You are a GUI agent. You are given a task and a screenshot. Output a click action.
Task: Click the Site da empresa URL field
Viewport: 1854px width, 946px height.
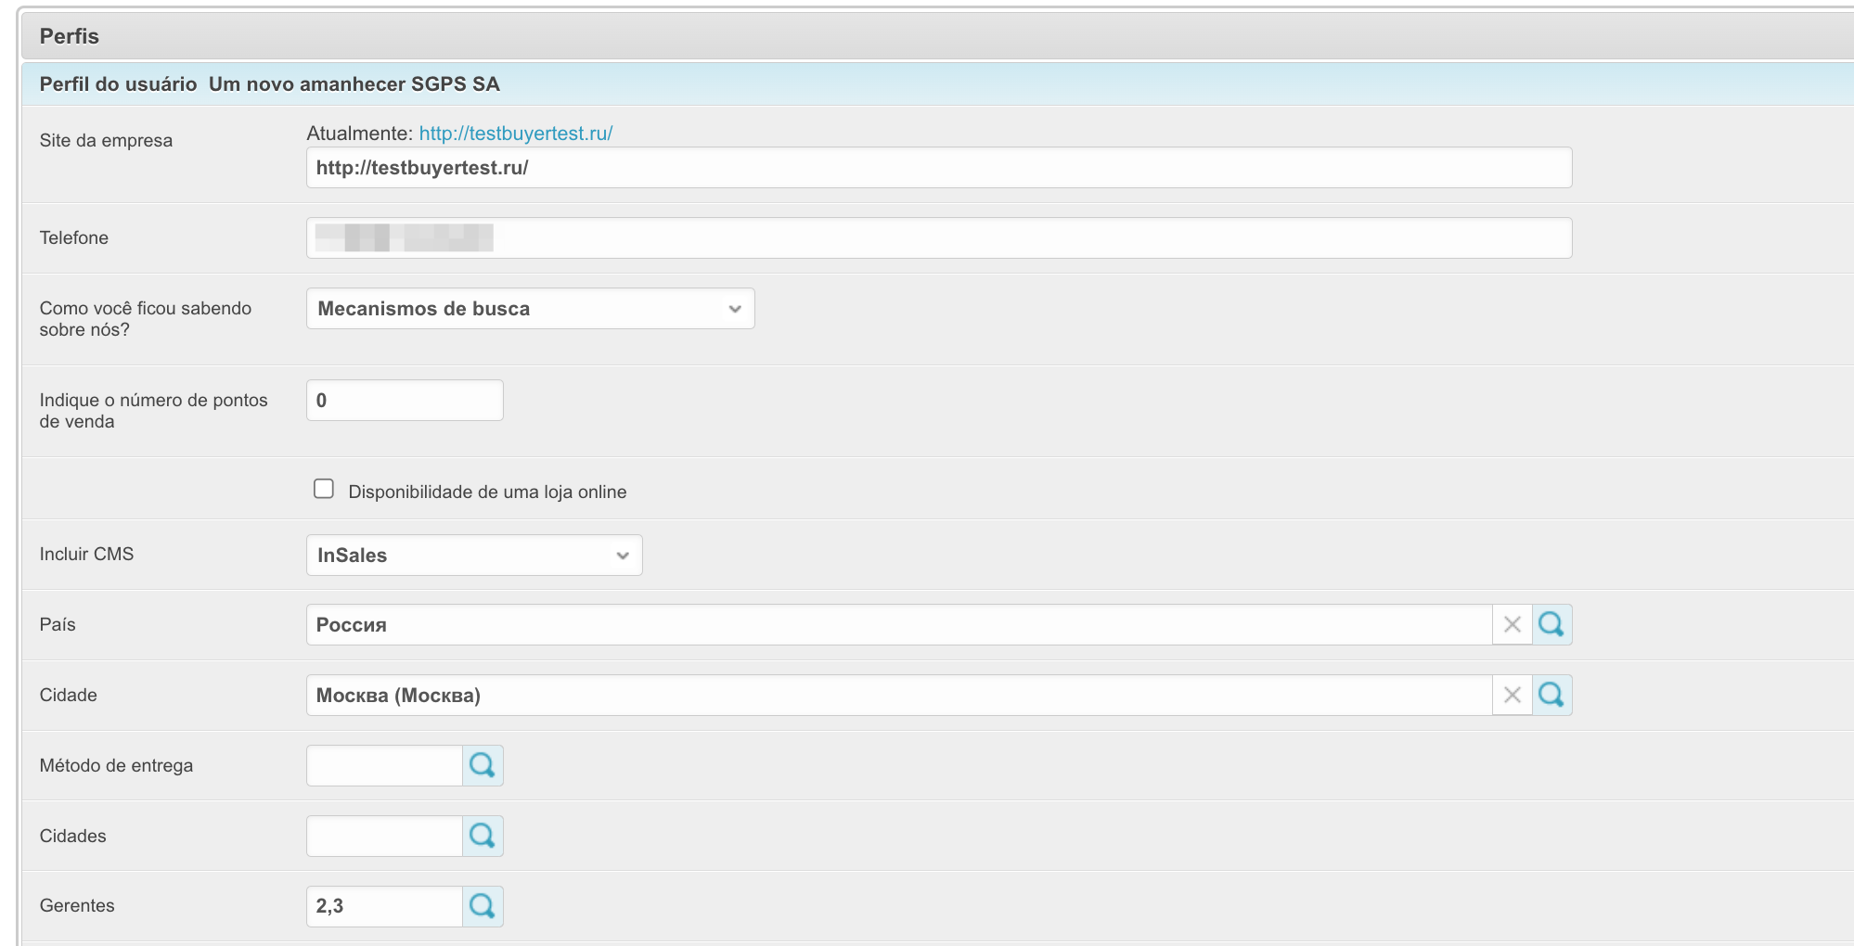[937, 168]
